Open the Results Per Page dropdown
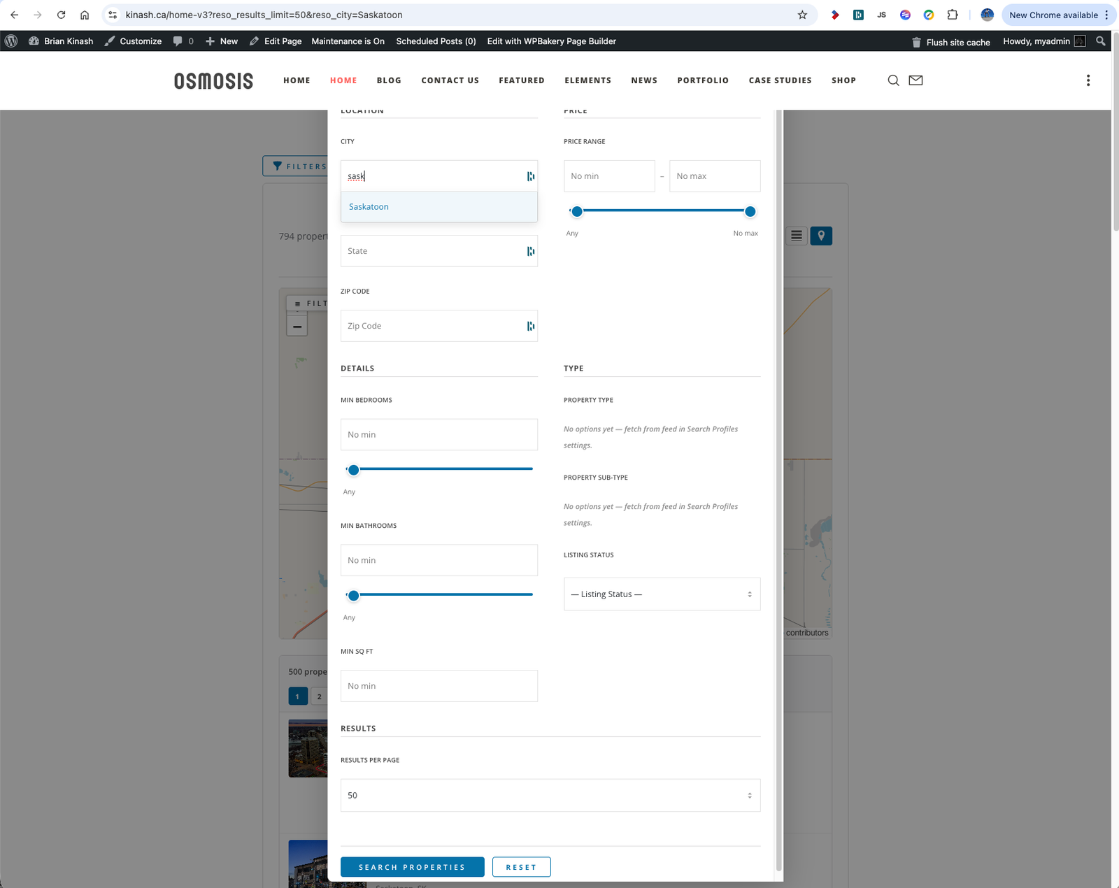1119x888 pixels. coord(550,795)
